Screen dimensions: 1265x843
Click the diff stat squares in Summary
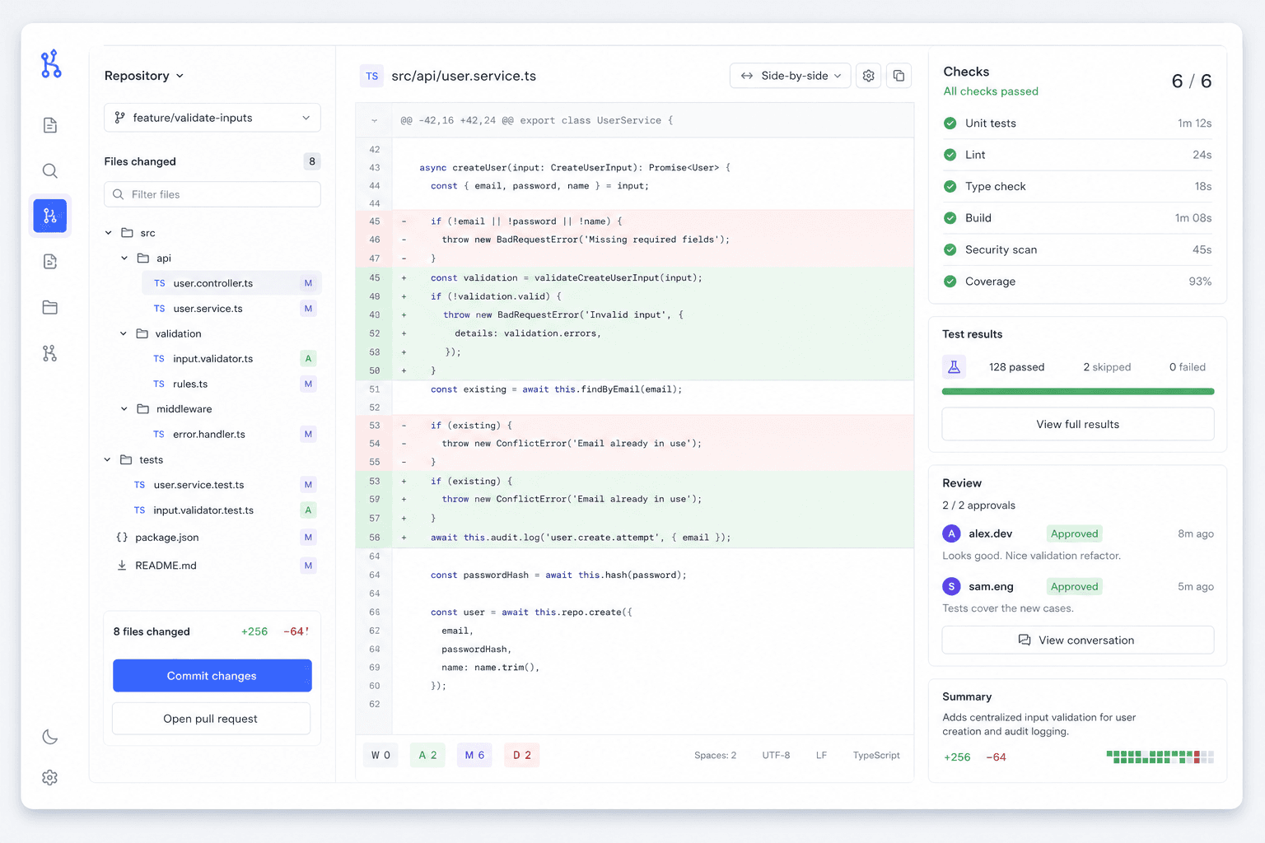point(1160,757)
